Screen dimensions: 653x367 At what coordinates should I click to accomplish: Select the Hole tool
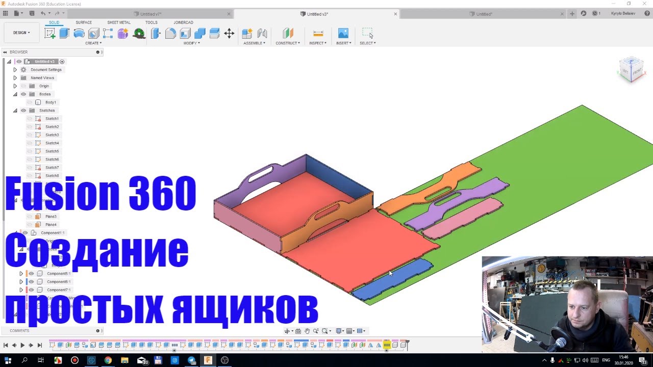click(x=93, y=34)
